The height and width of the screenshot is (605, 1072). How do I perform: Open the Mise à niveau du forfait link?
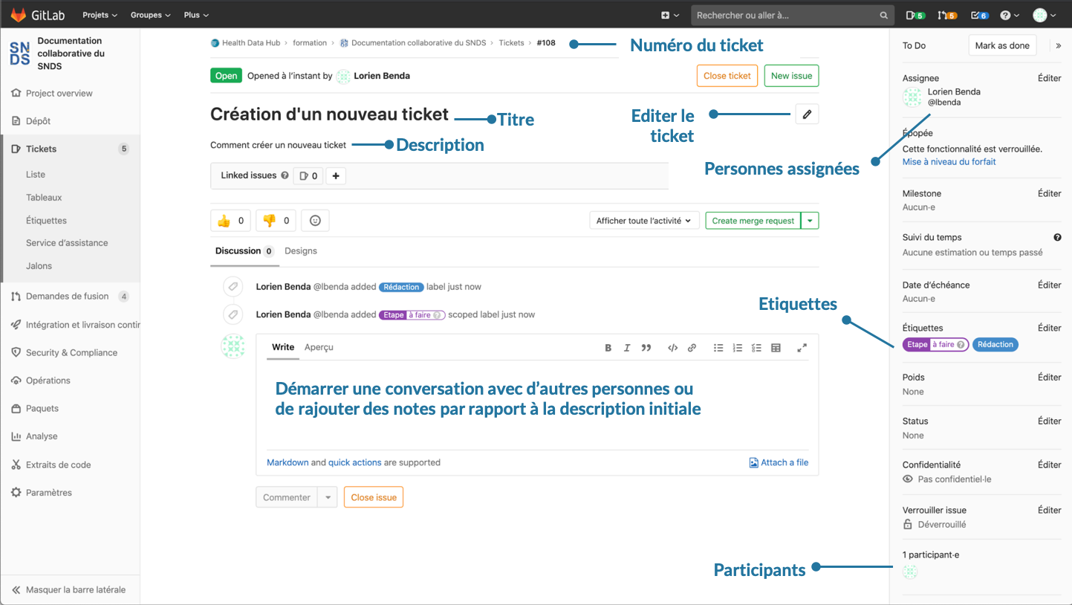click(x=949, y=162)
